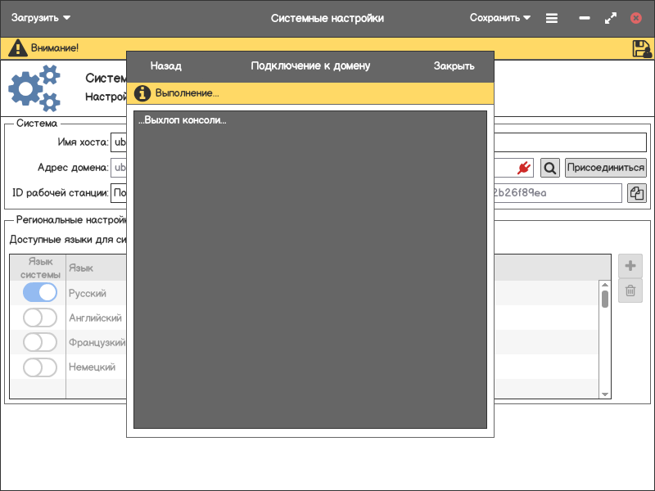The width and height of the screenshot is (655, 491).
Task: Click the scrollbar up arrow
Action: (x=604, y=285)
